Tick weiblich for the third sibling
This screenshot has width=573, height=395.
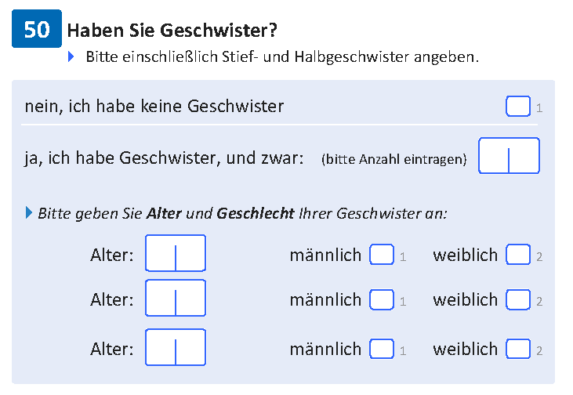pos(518,349)
